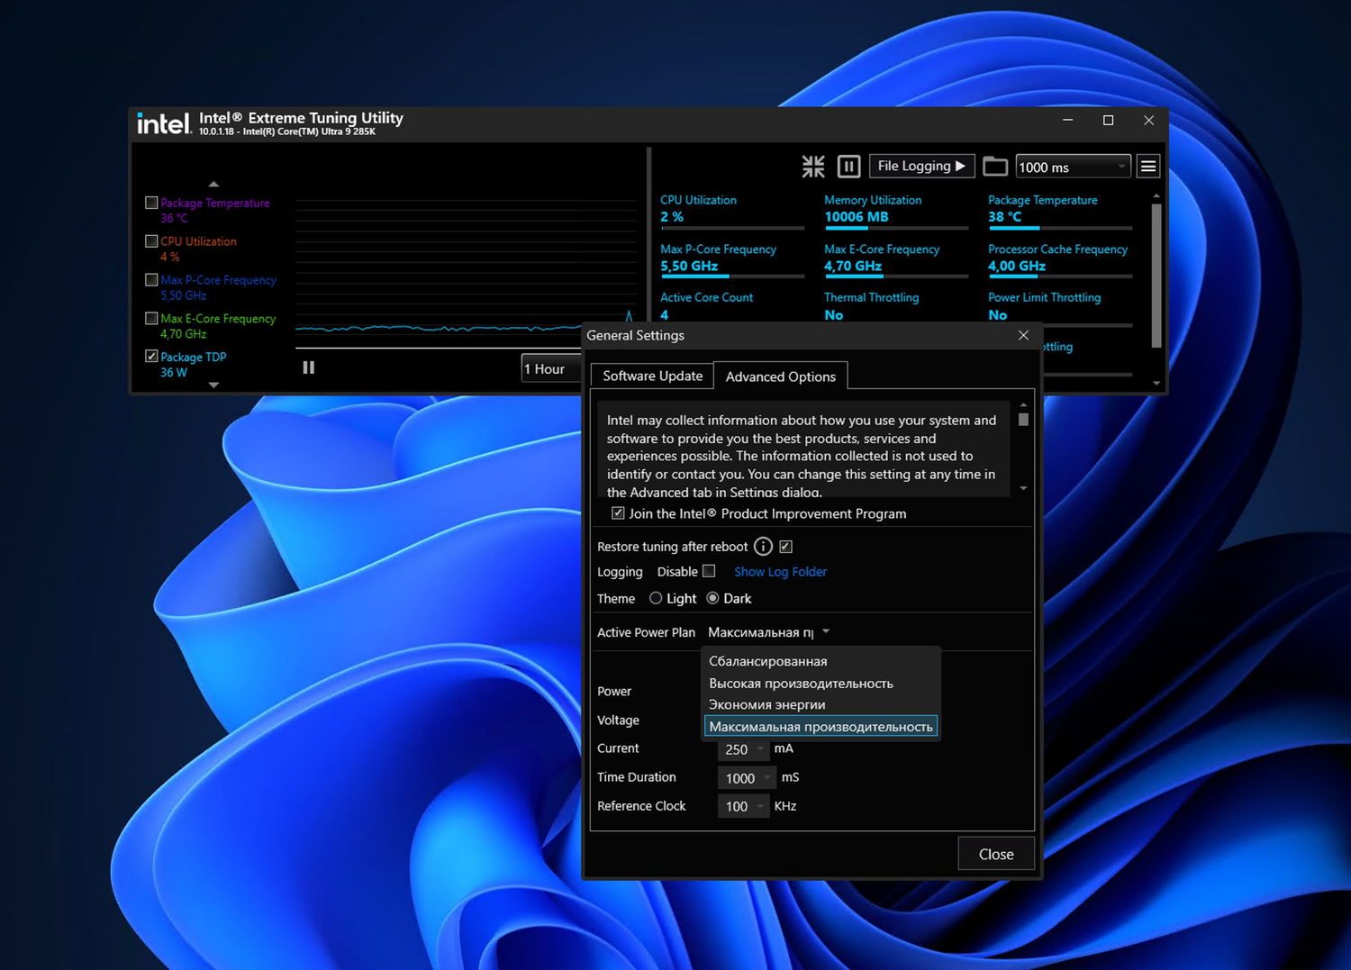1351x970 pixels.
Task: Enable the CPU Utilization graph checkbox
Action: pyautogui.click(x=151, y=241)
